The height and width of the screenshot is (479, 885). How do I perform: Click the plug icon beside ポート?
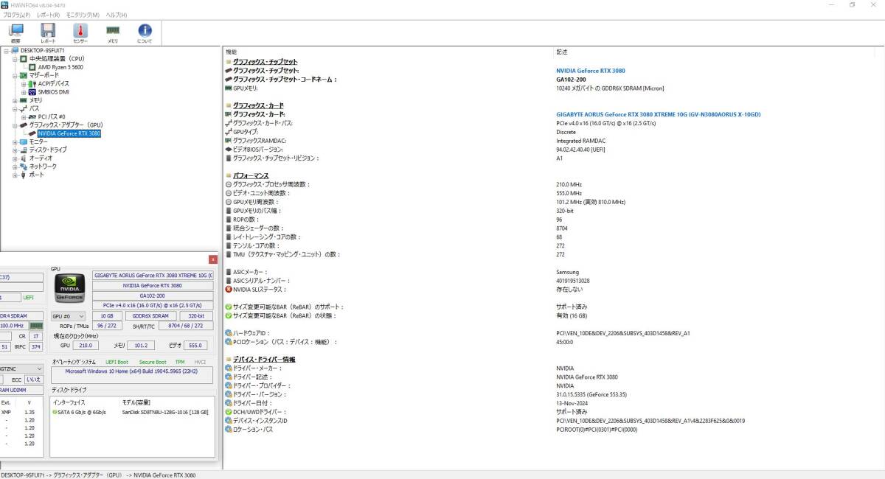pos(24,175)
